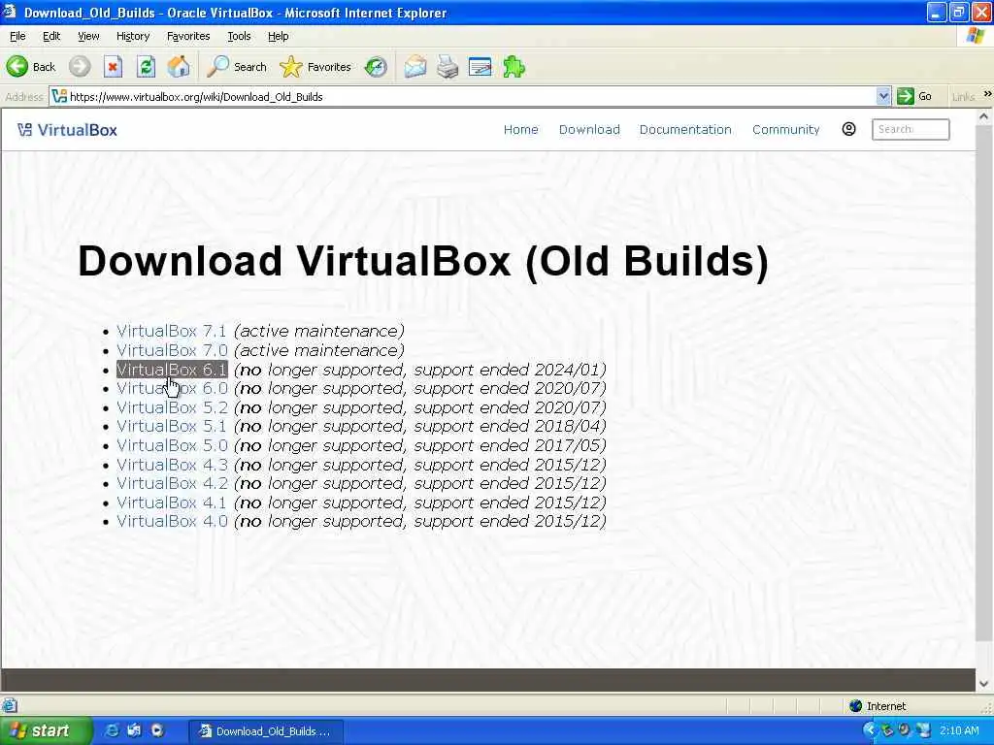
Task: Open the VirtualBox 7.0 link
Action: pyautogui.click(x=172, y=350)
